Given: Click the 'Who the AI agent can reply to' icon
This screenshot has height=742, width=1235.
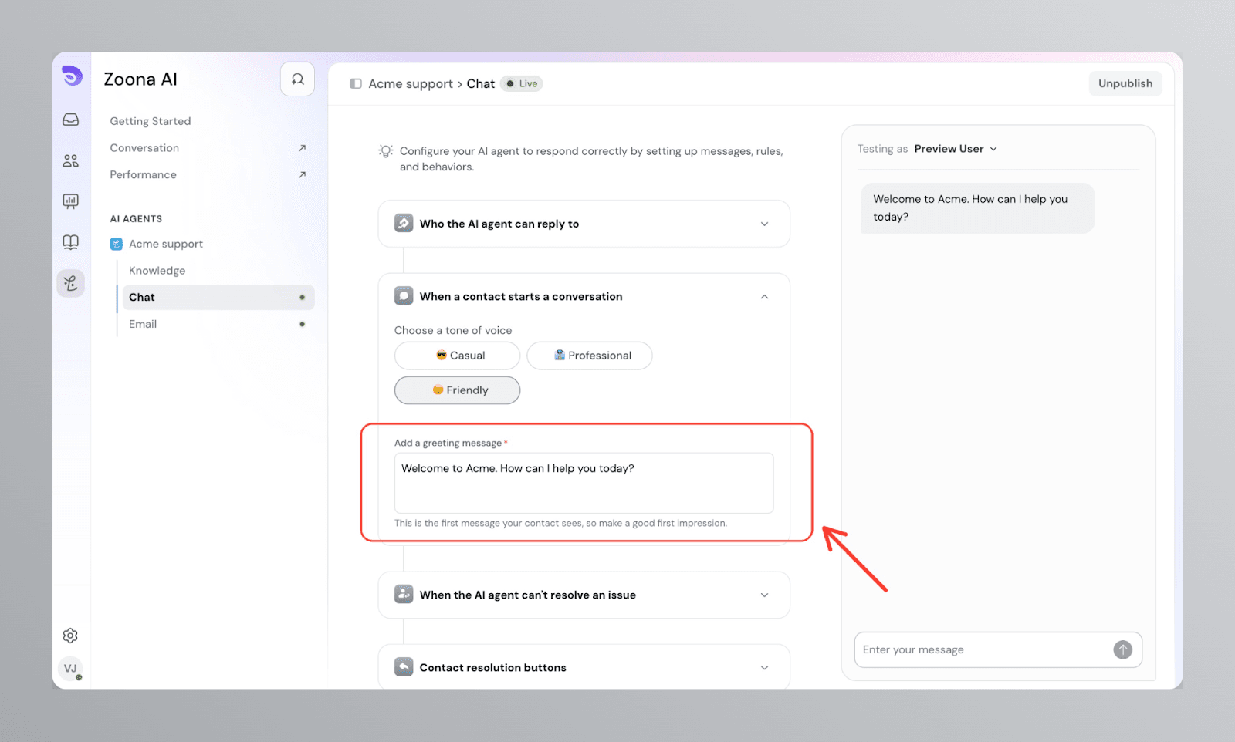Looking at the screenshot, I should click(404, 223).
